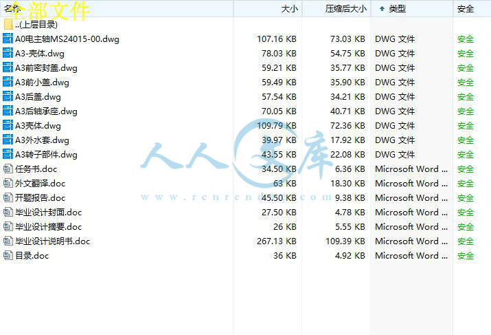Click the Word icon of 目录.doc

point(8,255)
